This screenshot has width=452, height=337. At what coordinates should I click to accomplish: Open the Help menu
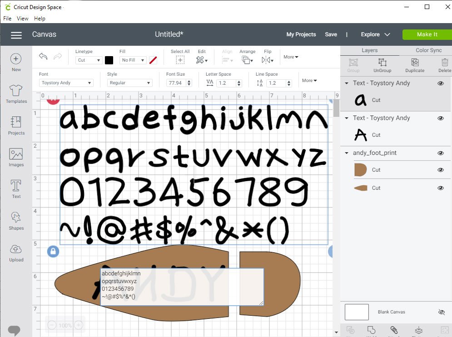(40, 19)
